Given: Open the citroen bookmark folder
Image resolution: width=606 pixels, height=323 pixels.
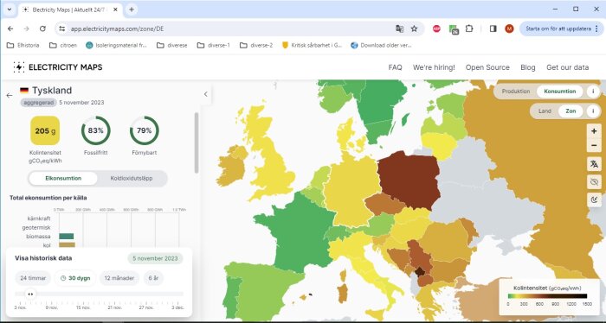Looking at the screenshot, I should 63,45.
